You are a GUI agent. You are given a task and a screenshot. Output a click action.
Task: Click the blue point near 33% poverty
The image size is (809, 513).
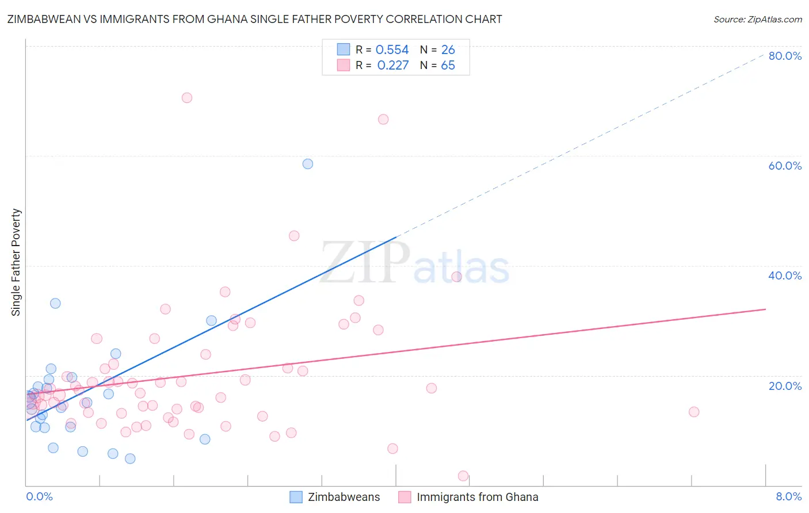(55, 303)
